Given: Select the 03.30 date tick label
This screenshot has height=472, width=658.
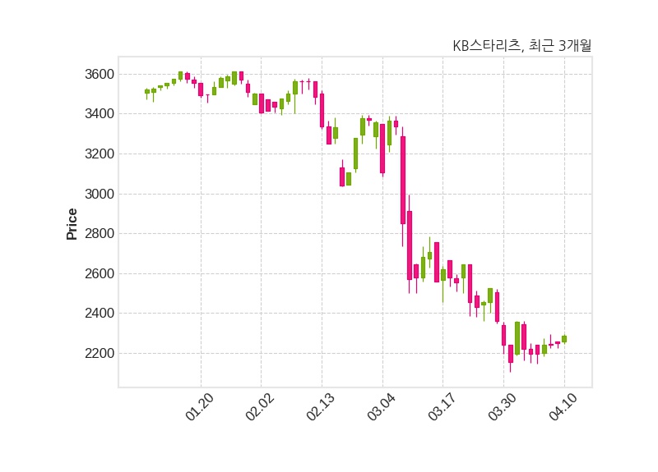Looking at the screenshot, I should click(502, 407).
